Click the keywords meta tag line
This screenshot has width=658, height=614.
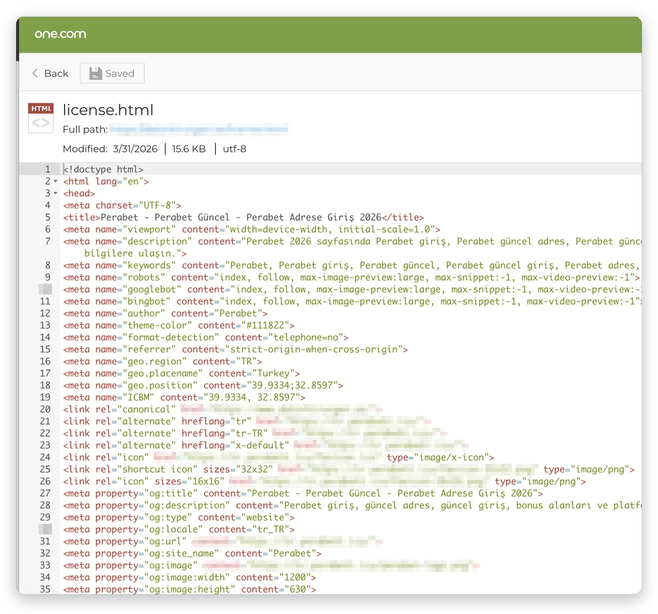coord(352,266)
